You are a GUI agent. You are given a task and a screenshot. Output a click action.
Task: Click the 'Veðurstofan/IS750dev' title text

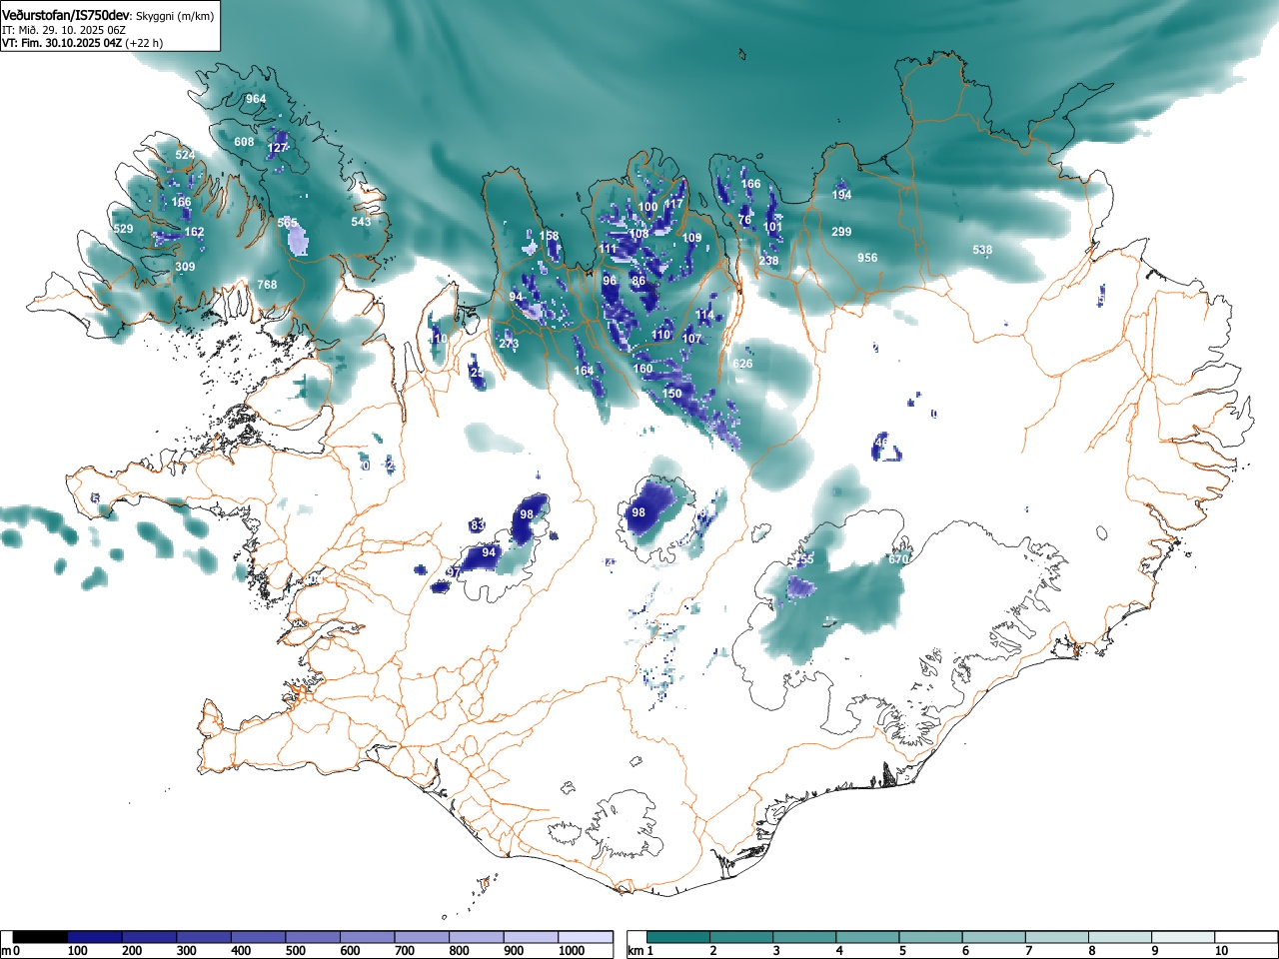tap(65, 16)
